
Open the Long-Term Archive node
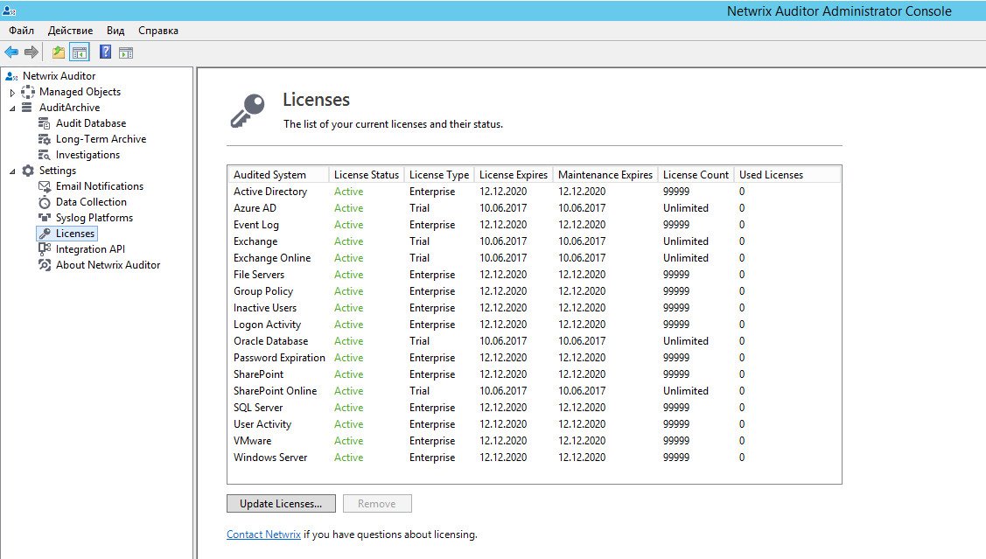tap(101, 139)
